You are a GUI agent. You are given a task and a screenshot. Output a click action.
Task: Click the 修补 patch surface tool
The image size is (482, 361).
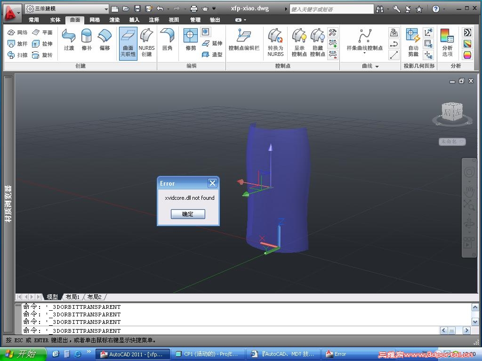[87, 39]
